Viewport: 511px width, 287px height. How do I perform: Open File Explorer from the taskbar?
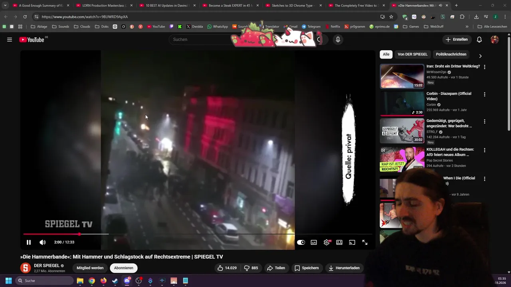point(80,281)
